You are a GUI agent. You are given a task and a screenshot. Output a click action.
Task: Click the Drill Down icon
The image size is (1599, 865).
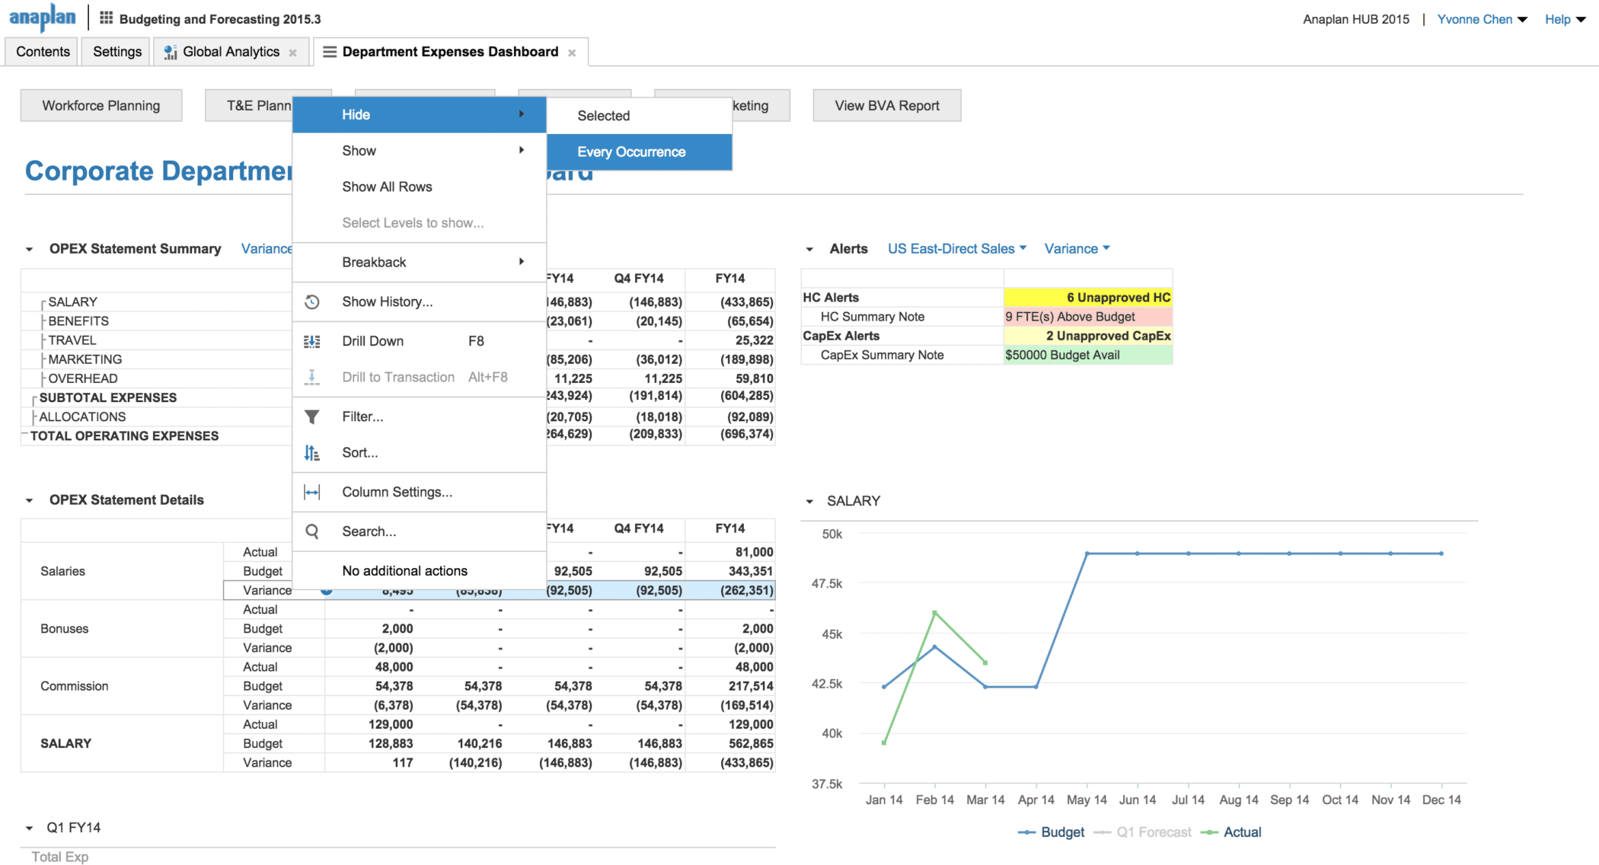click(x=312, y=341)
